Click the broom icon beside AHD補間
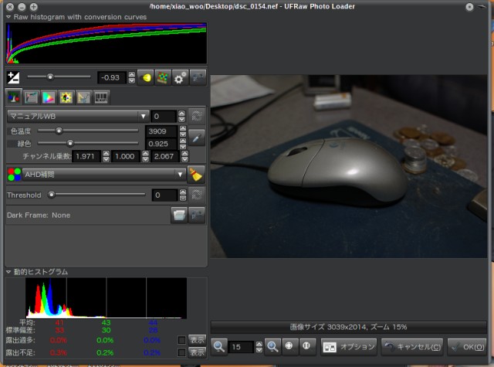 tap(196, 175)
